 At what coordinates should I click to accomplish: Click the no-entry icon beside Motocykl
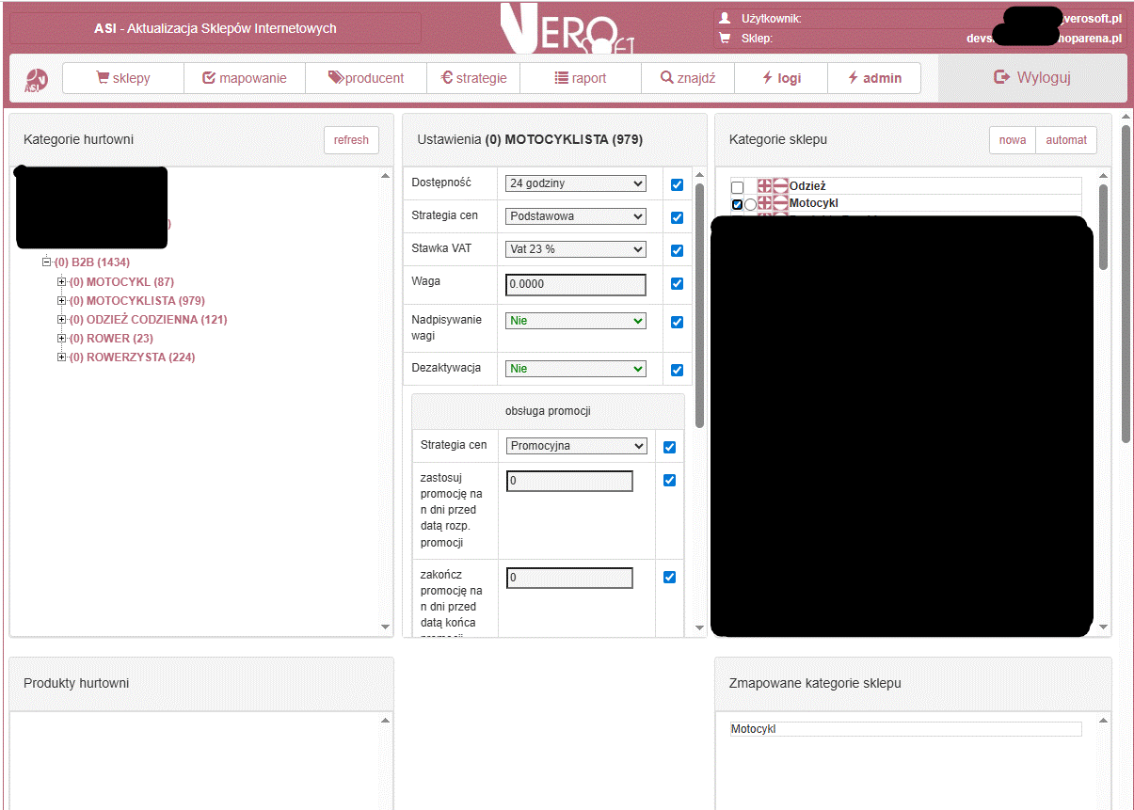(x=780, y=202)
